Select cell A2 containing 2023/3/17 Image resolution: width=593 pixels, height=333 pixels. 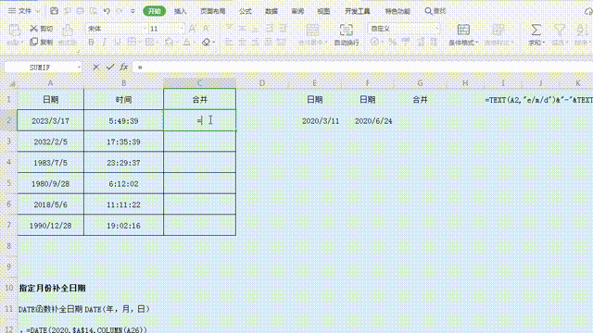(x=50, y=120)
